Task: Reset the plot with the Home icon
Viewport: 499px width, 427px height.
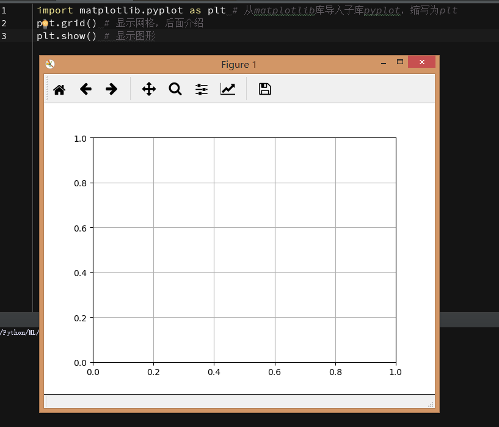Action: click(x=59, y=89)
